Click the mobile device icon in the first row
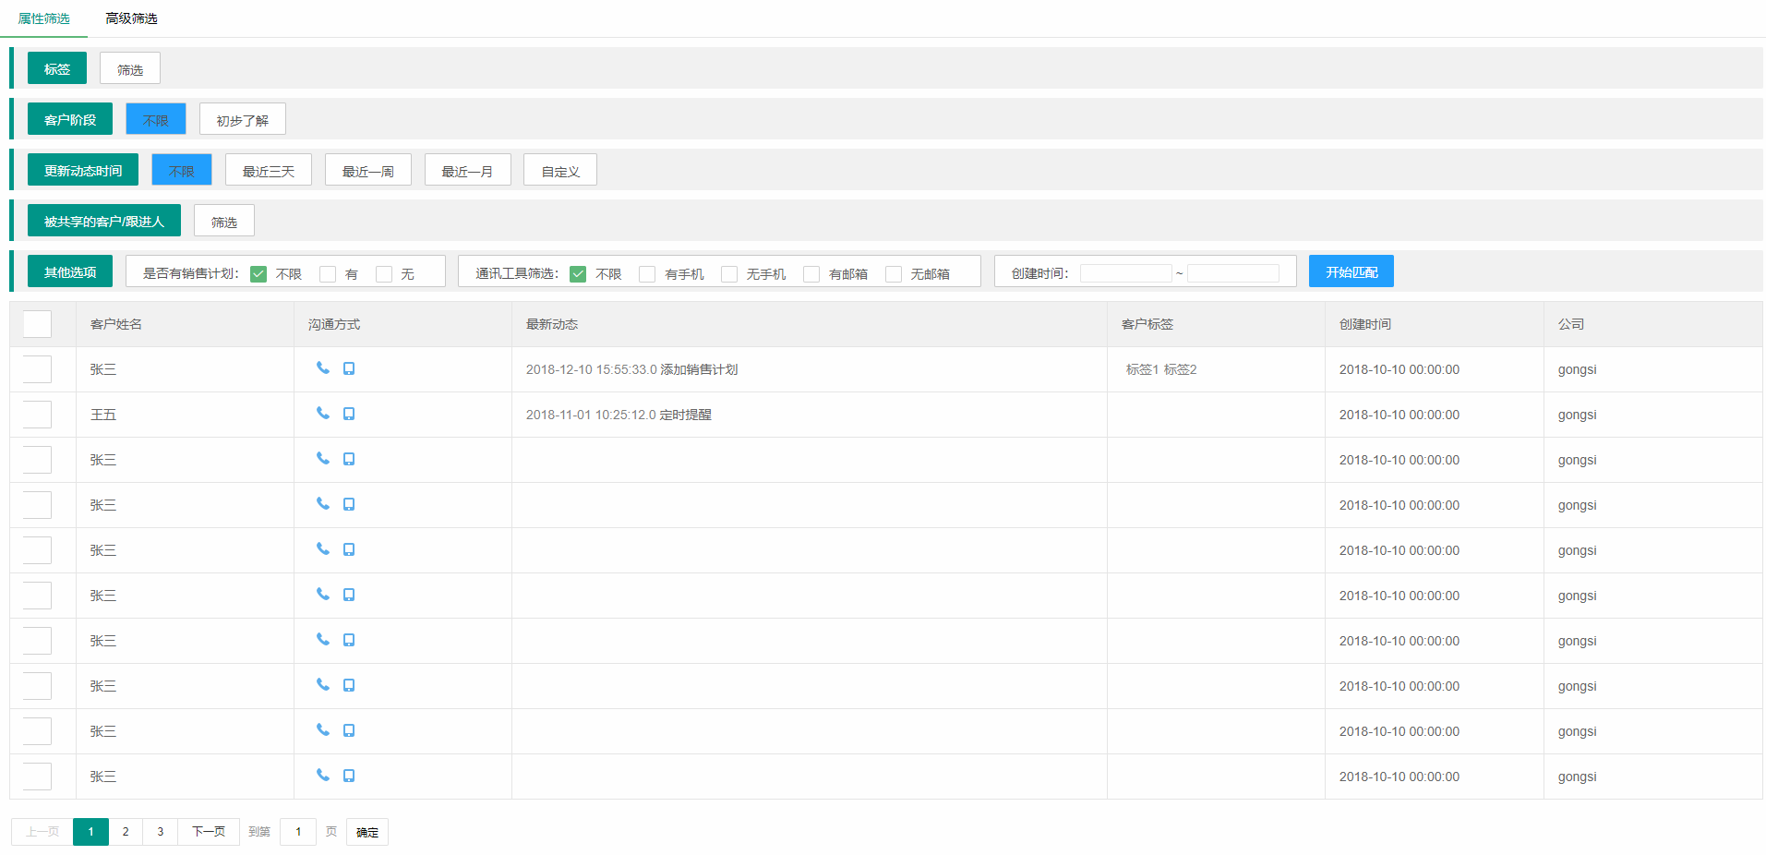 point(349,368)
